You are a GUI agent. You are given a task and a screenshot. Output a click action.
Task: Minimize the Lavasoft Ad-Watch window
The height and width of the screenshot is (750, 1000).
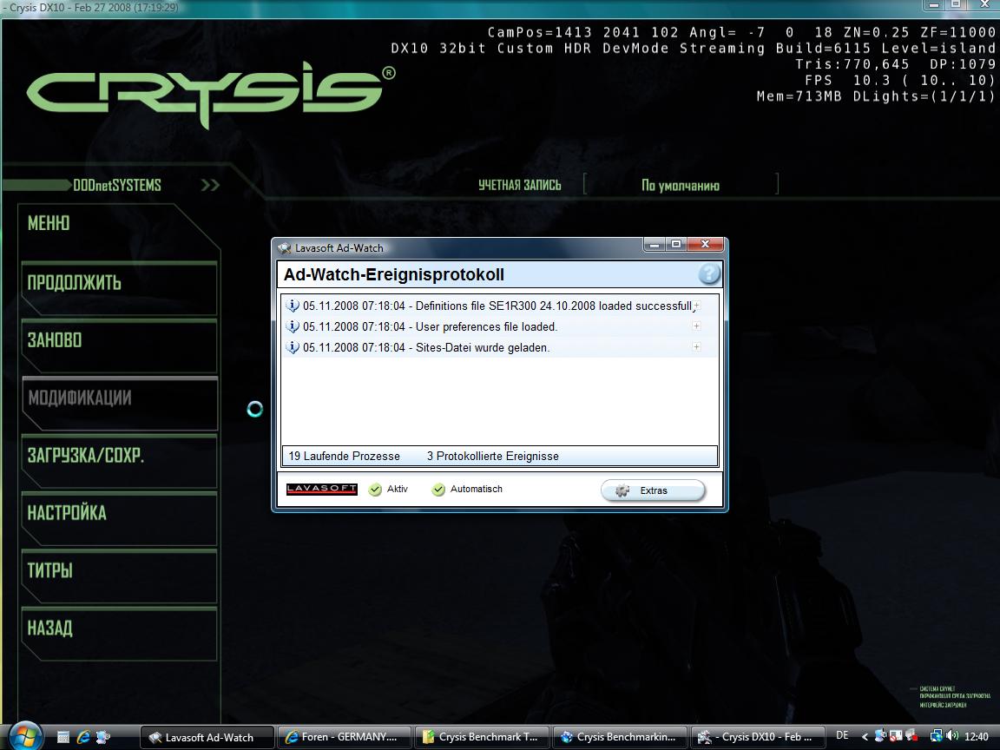pos(654,244)
